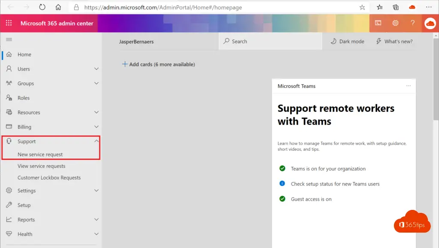Image resolution: width=439 pixels, height=248 pixels.
Task: Click Add cards link
Action: [159, 64]
